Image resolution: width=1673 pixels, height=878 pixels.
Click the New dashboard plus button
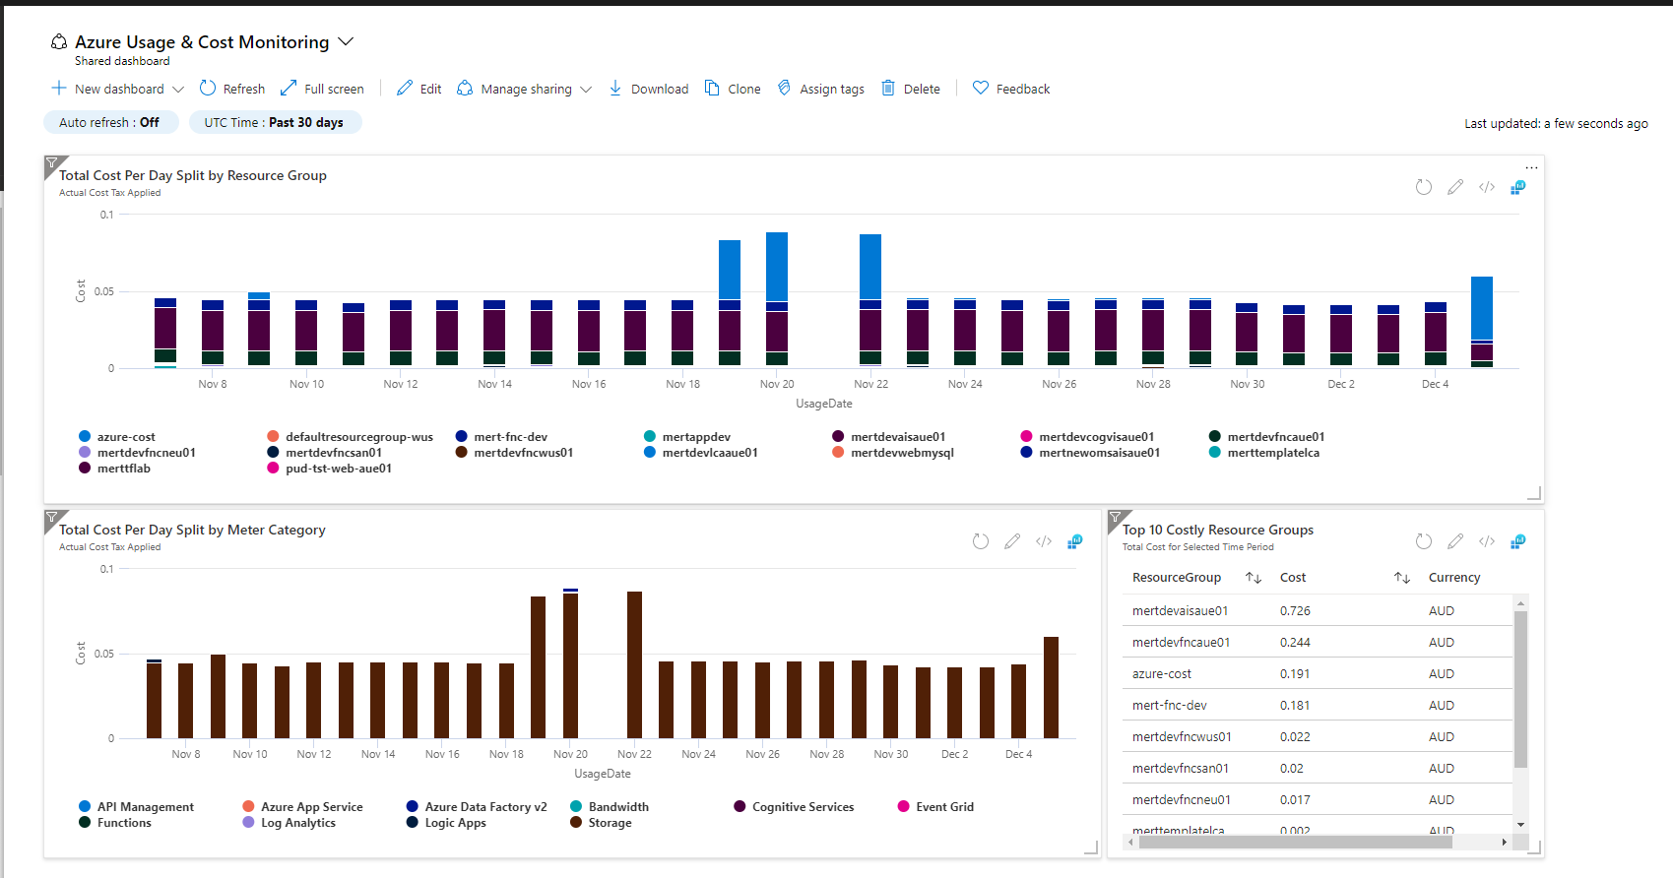click(59, 89)
